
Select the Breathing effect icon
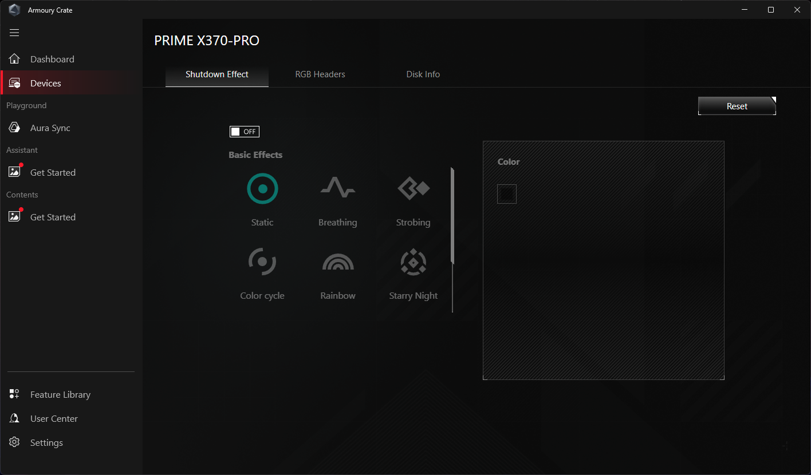click(337, 188)
